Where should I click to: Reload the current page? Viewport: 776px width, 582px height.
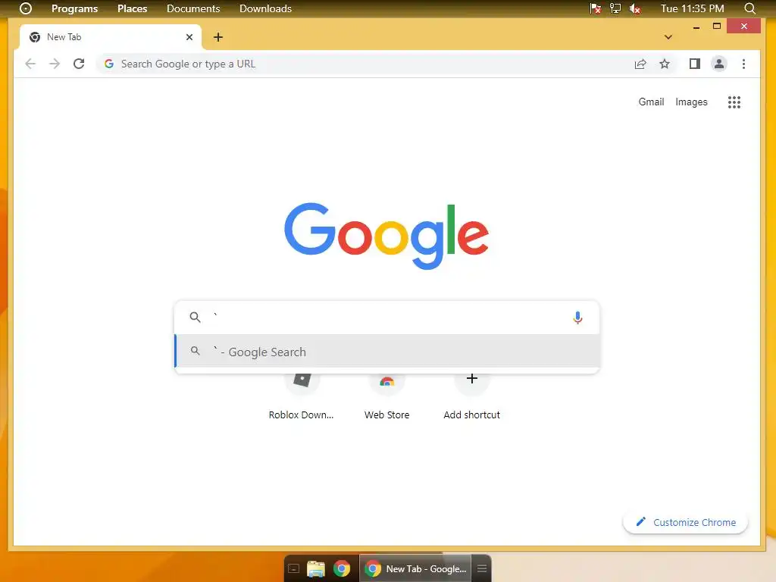[79, 64]
